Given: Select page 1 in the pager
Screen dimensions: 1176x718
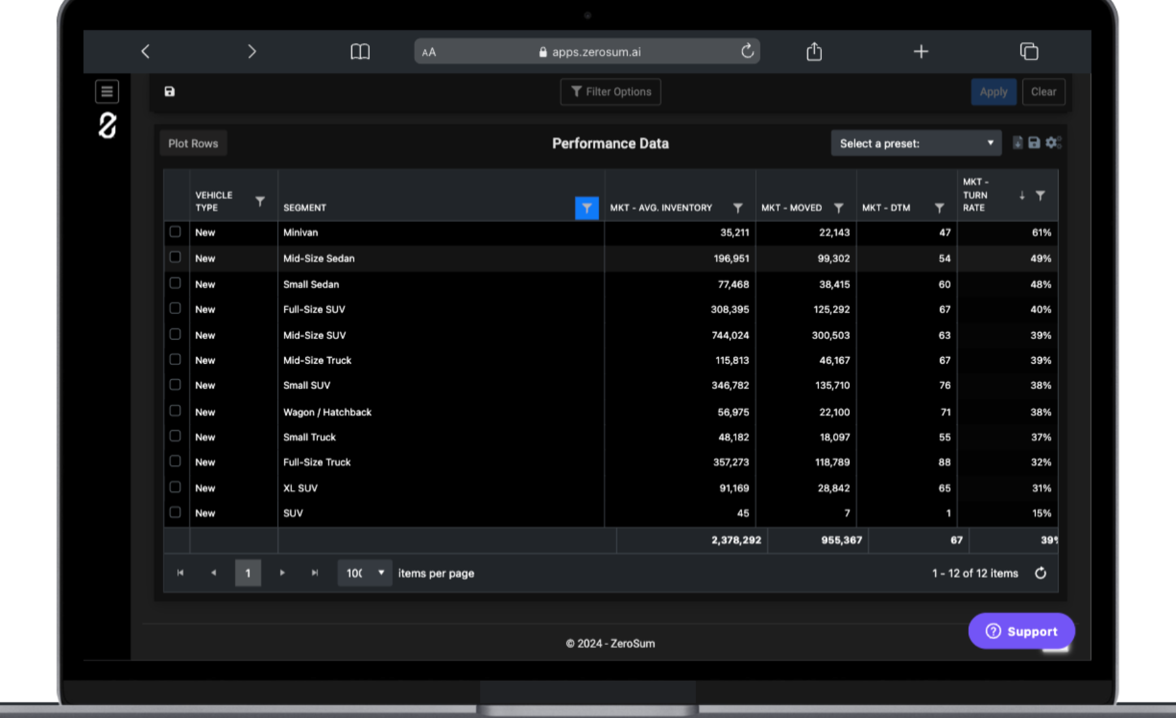Looking at the screenshot, I should coord(248,572).
